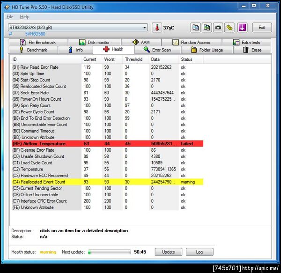Open the Help menu
The height and width of the screenshot is (273, 281).
tap(24, 17)
